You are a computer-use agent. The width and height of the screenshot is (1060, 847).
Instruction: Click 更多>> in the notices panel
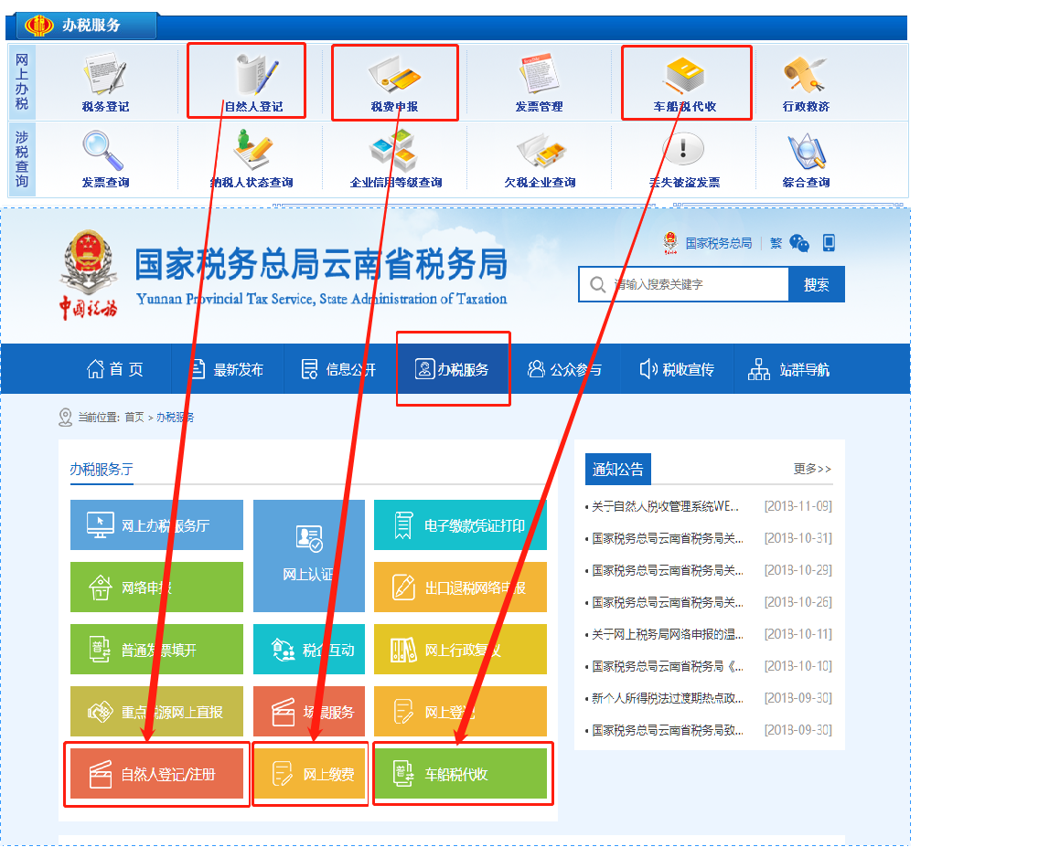[812, 469]
